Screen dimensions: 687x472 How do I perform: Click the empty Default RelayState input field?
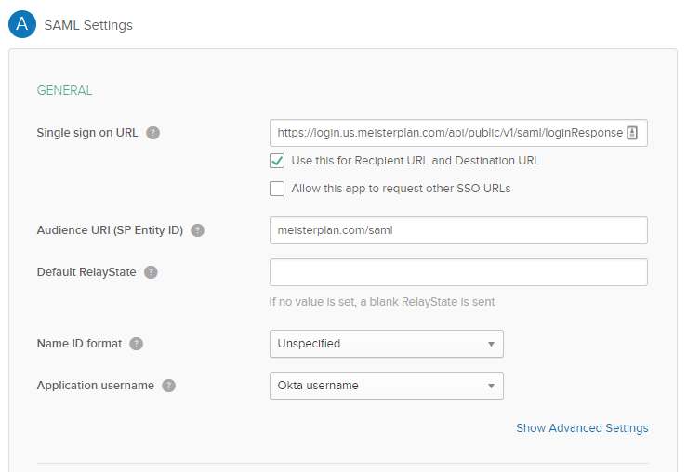(458, 272)
